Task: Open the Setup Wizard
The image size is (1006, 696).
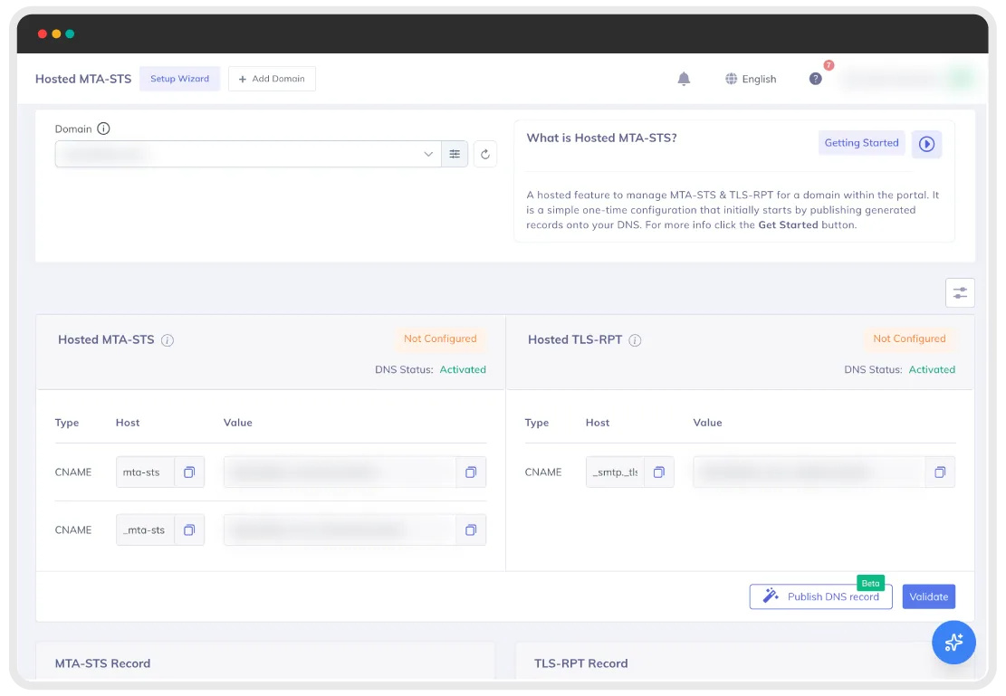Action: click(179, 79)
